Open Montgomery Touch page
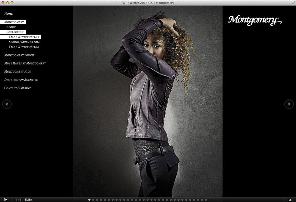 (x=19, y=55)
